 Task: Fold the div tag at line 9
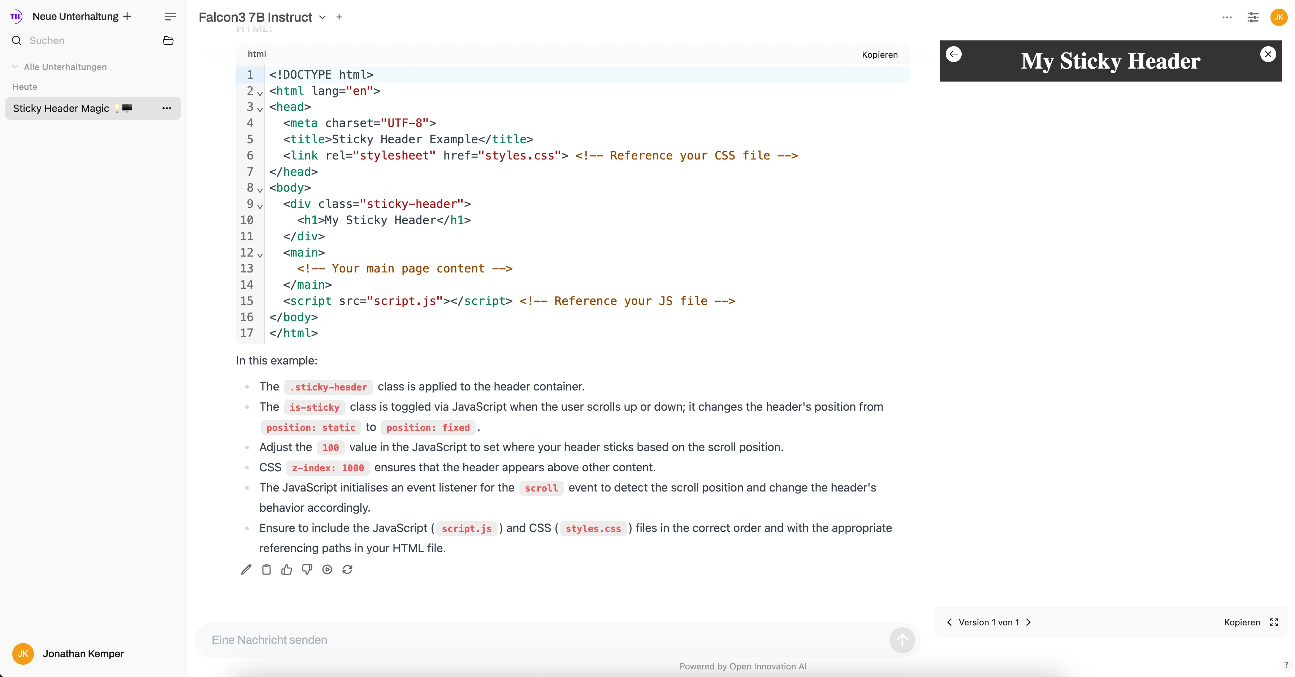[x=260, y=206]
